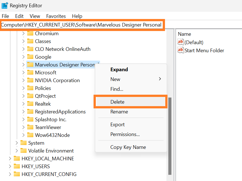Viewport: 242px width, 181px height.
Task: Expand the Microsoft key chevron
Action: (x=23, y=73)
